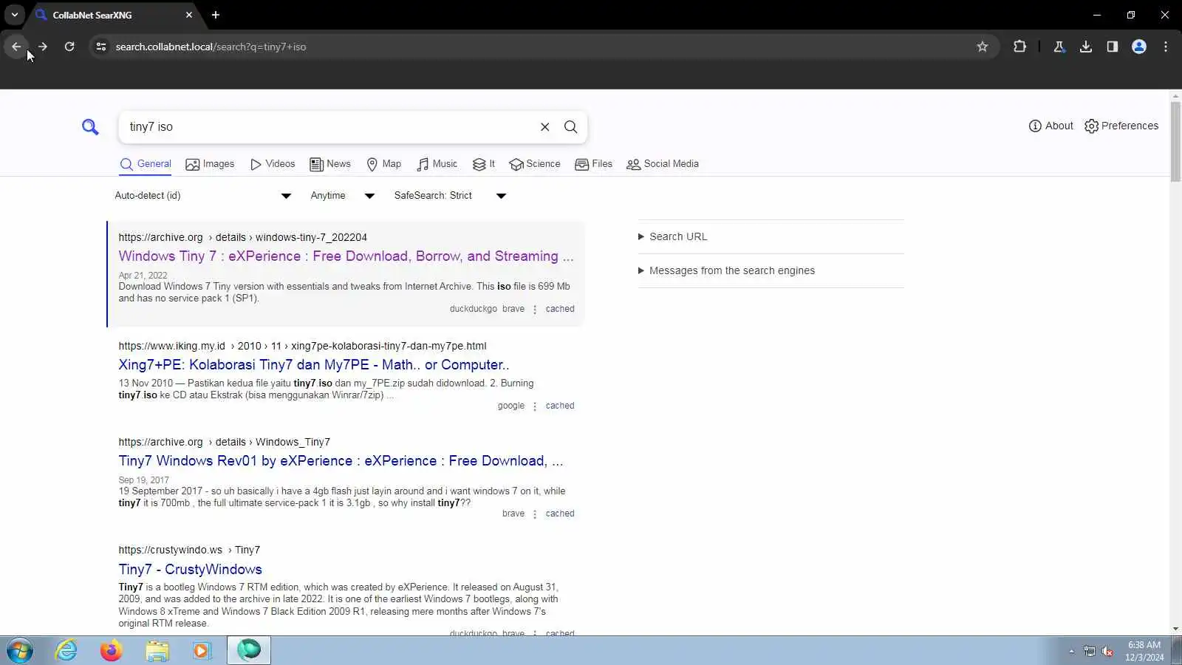
Task: Toggle browser side panel
Action: 1113,47
